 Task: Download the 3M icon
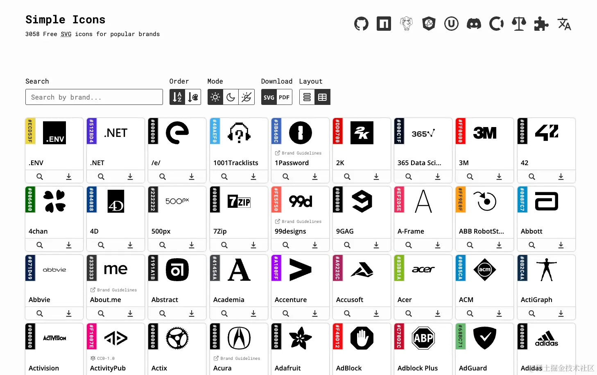pyautogui.click(x=499, y=177)
